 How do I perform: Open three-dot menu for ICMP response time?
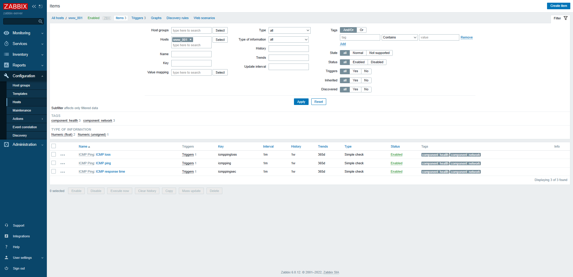(x=63, y=172)
